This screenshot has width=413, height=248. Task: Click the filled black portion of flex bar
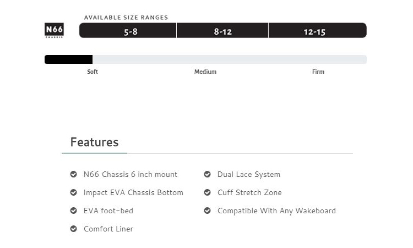pos(68,60)
